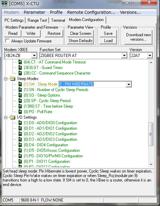The image size is (160, 206).
Task: Click the Show Defaults button
Action: coord(80,41)
